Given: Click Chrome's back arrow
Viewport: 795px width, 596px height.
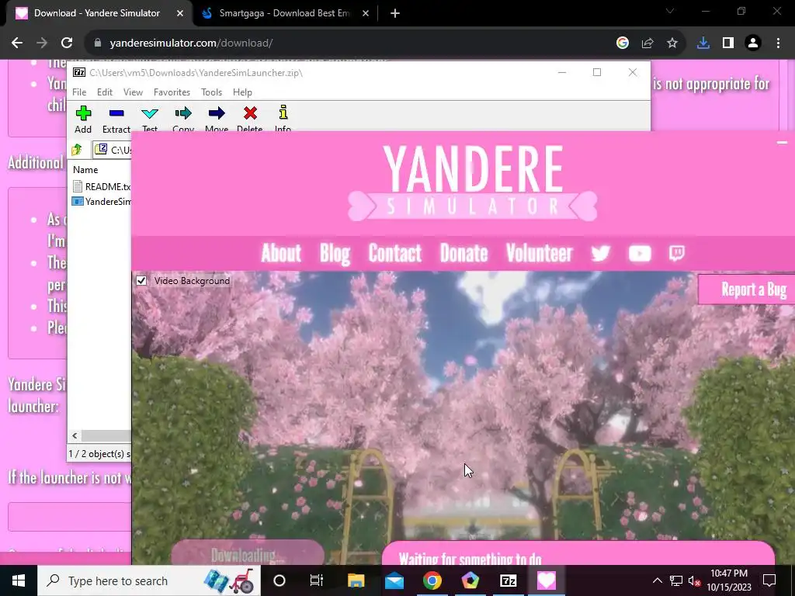Looking at the screenshot, I should click(17, 43).
